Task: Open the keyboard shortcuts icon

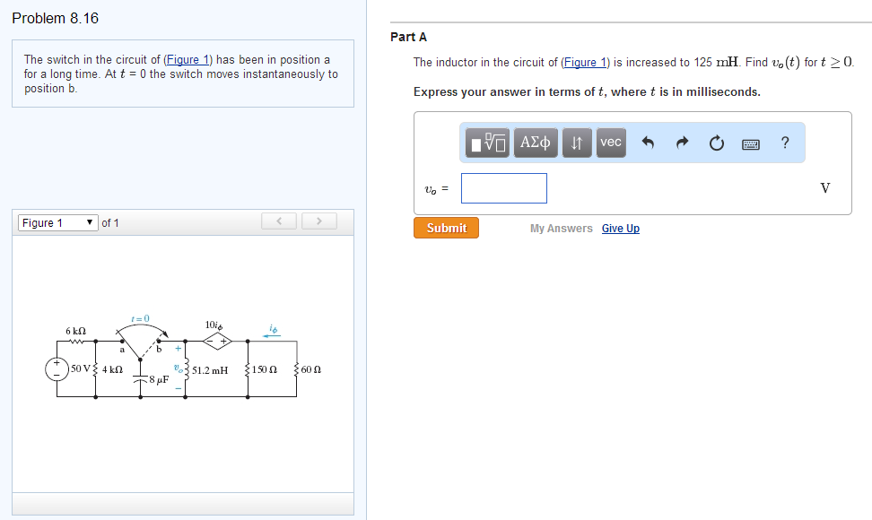Action: pos(750,143)
